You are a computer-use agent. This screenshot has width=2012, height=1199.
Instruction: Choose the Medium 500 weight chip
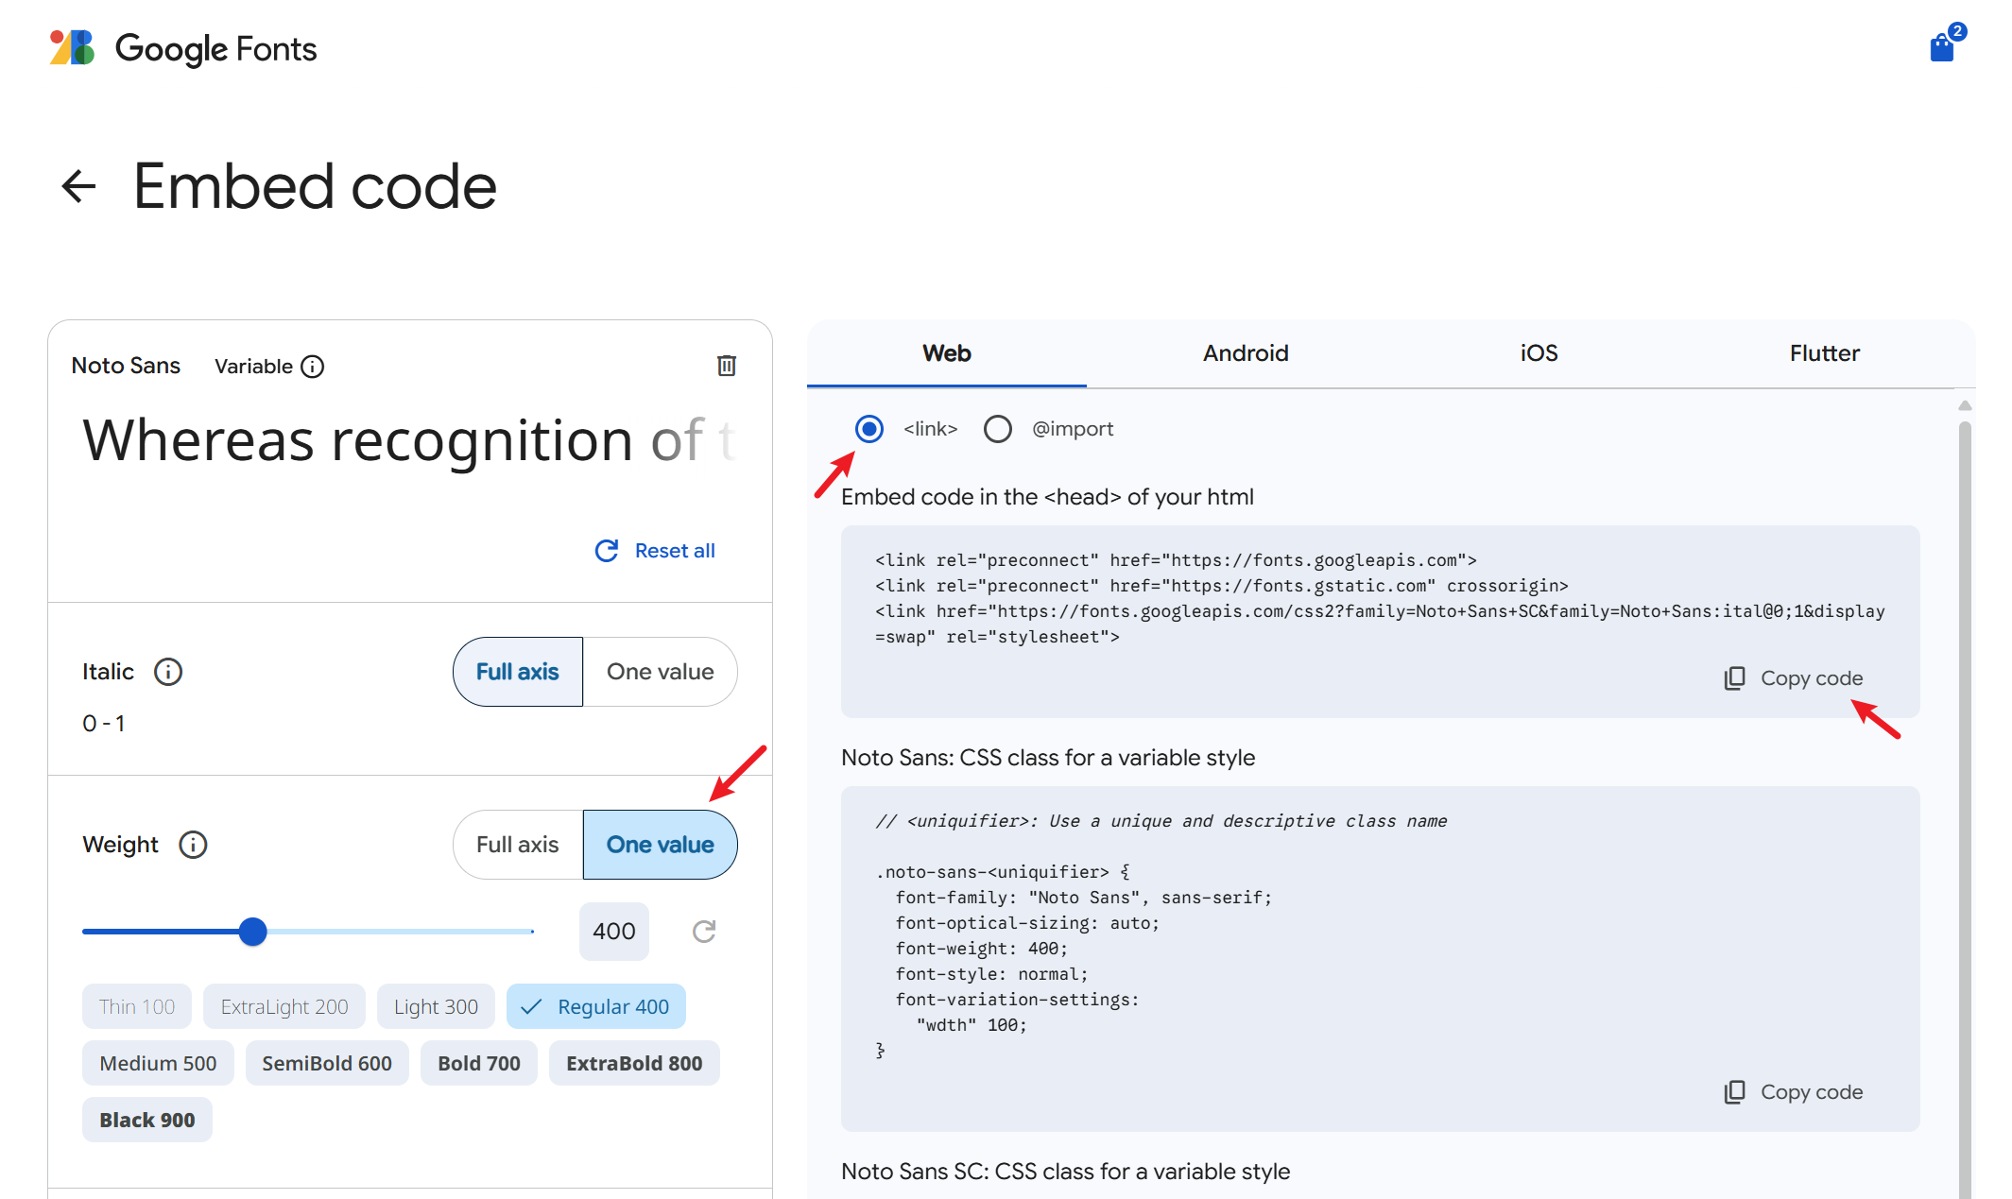(x=158, y=1064)
